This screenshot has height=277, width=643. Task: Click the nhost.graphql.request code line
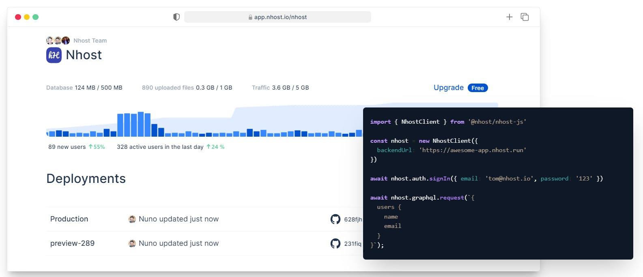point(422,198)
